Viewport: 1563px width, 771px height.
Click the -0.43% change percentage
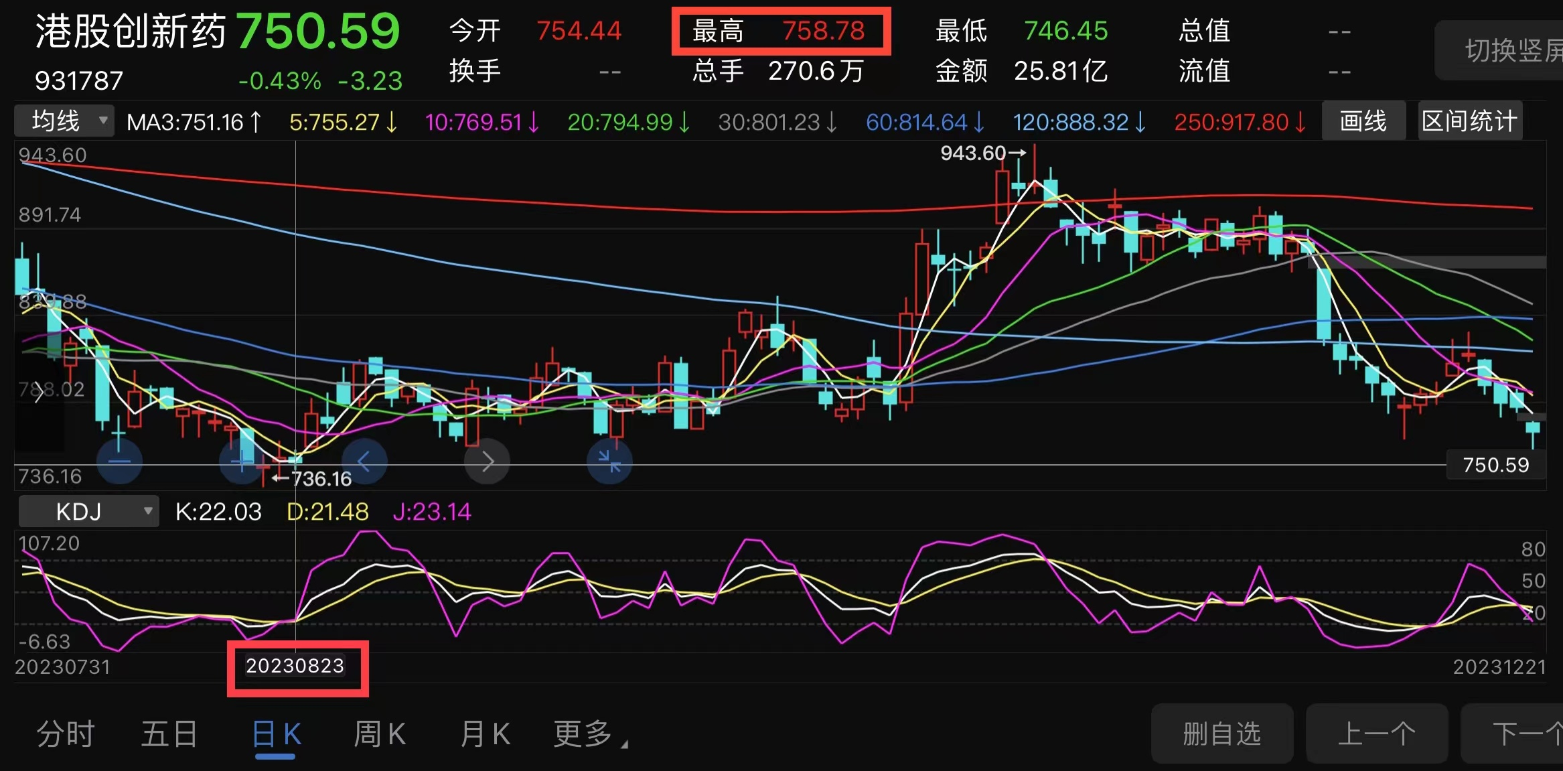coord(279,81)
